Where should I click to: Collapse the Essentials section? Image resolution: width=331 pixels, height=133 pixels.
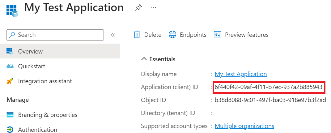click(x=144, y=59)
